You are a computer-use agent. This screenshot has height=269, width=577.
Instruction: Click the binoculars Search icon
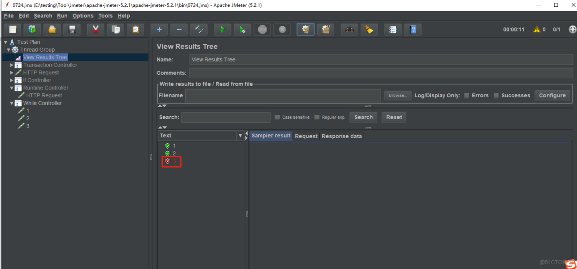[349, 30]
